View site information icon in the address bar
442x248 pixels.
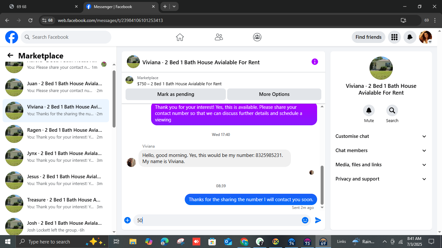[48, 20]
